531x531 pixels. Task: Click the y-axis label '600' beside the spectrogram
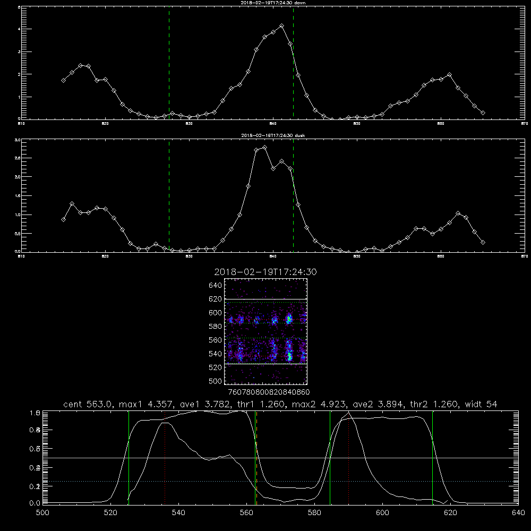pyautogui.click(x=216, y=313)
